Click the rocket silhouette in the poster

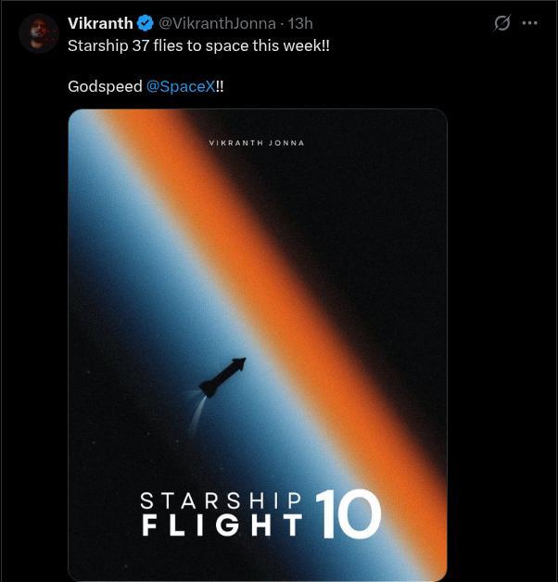222,377
